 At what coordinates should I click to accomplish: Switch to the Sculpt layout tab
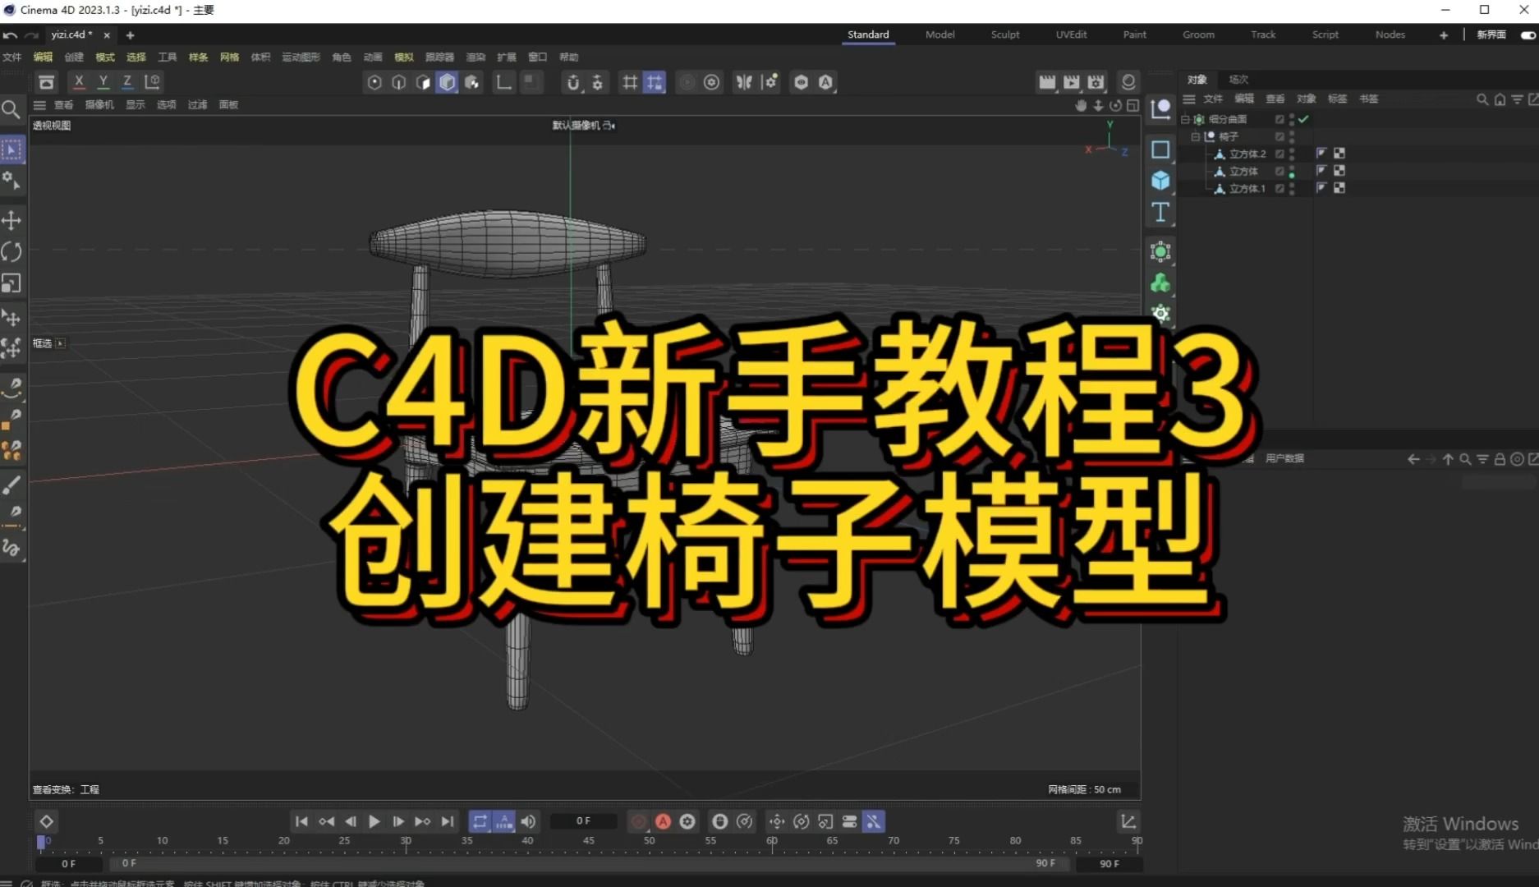pyautogui.click(x=1004, y=34)
